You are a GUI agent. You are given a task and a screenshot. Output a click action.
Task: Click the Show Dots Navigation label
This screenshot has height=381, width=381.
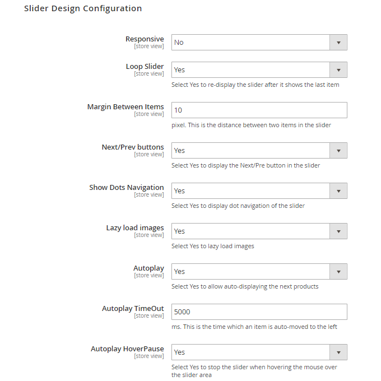click(127, 188)
